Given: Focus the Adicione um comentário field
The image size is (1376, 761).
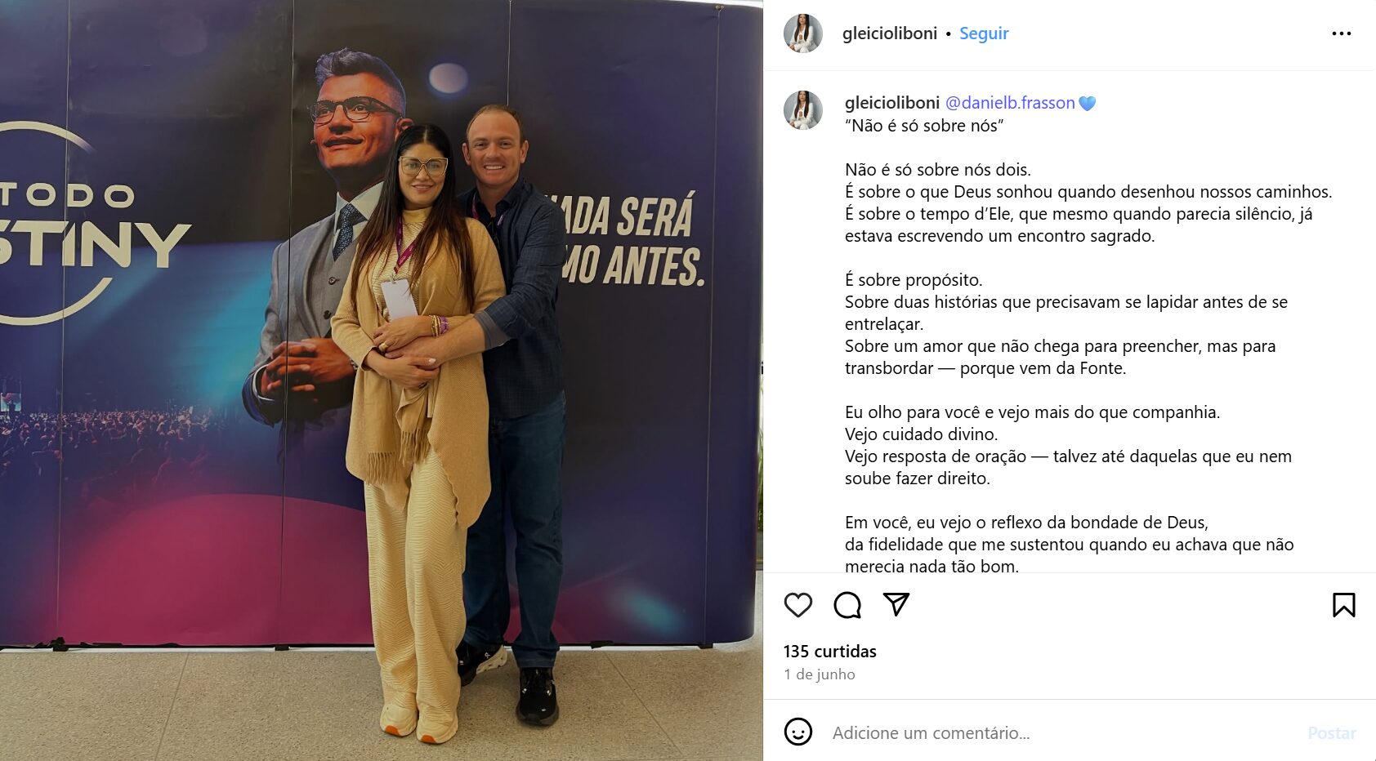Looking at the screenshot, I should pos(1062,732).
